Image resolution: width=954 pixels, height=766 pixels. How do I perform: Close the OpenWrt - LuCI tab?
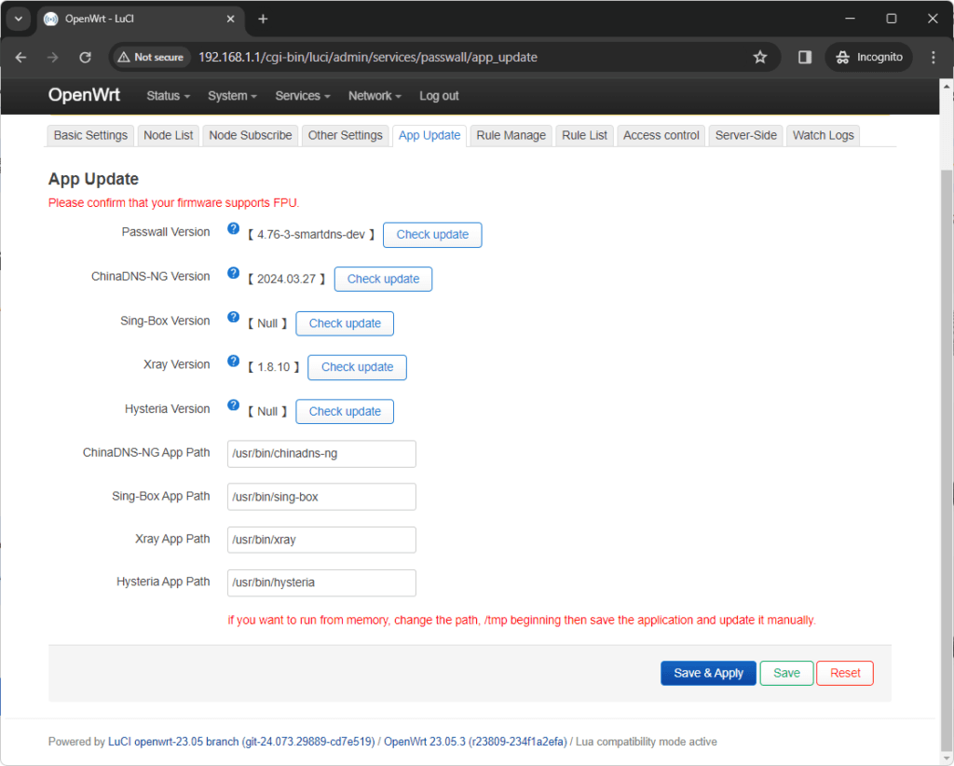(231, 19)
